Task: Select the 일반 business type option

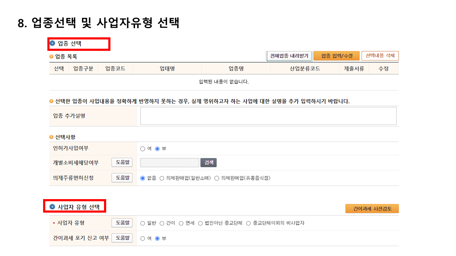Action: [142, 223]
